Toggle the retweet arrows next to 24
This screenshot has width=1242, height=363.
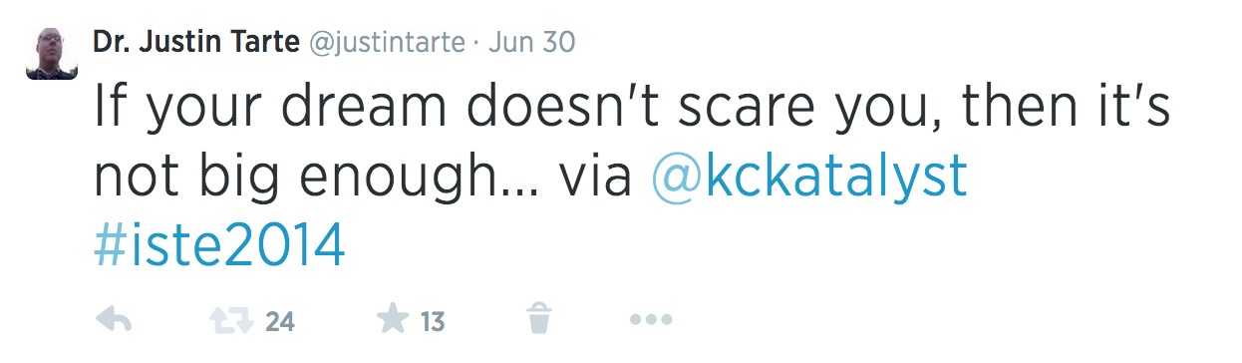pyautogui.click(x=230, y=321)
